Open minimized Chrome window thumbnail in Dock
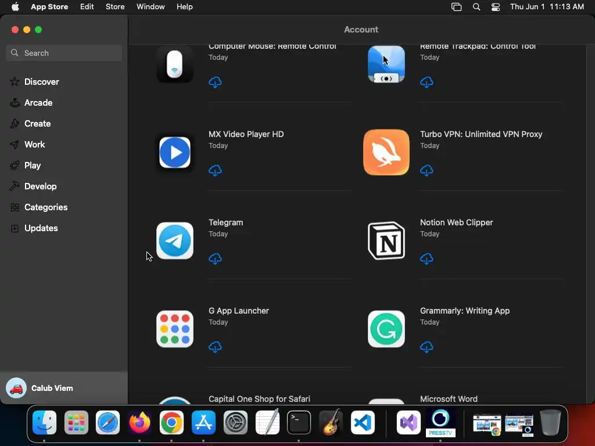 coord(487,425)
